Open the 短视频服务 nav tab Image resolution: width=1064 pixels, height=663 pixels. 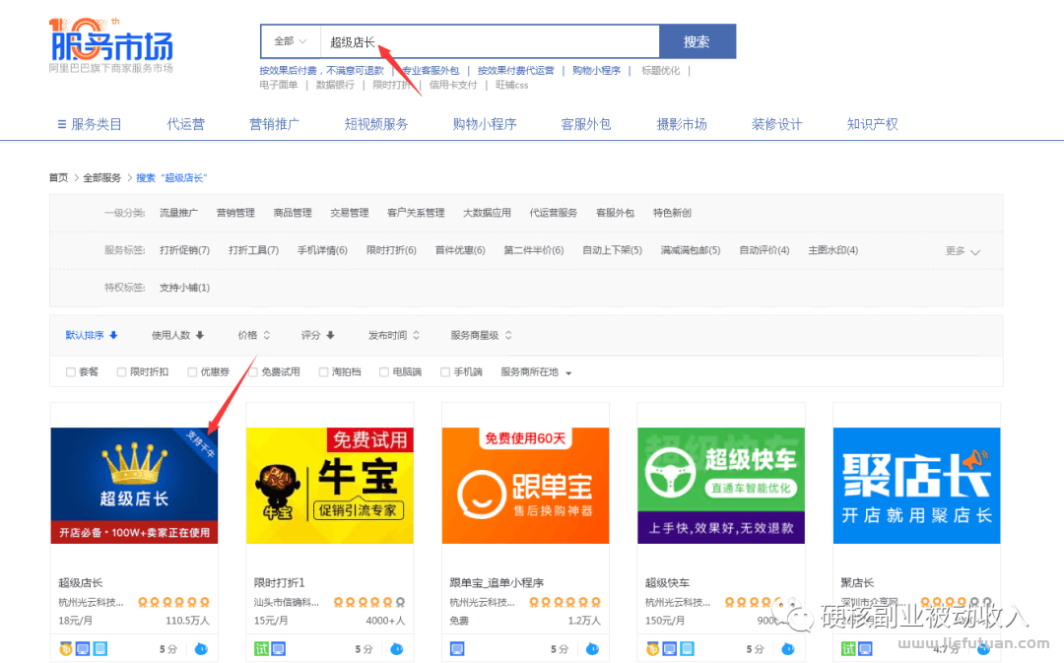(x=376, y=124)
